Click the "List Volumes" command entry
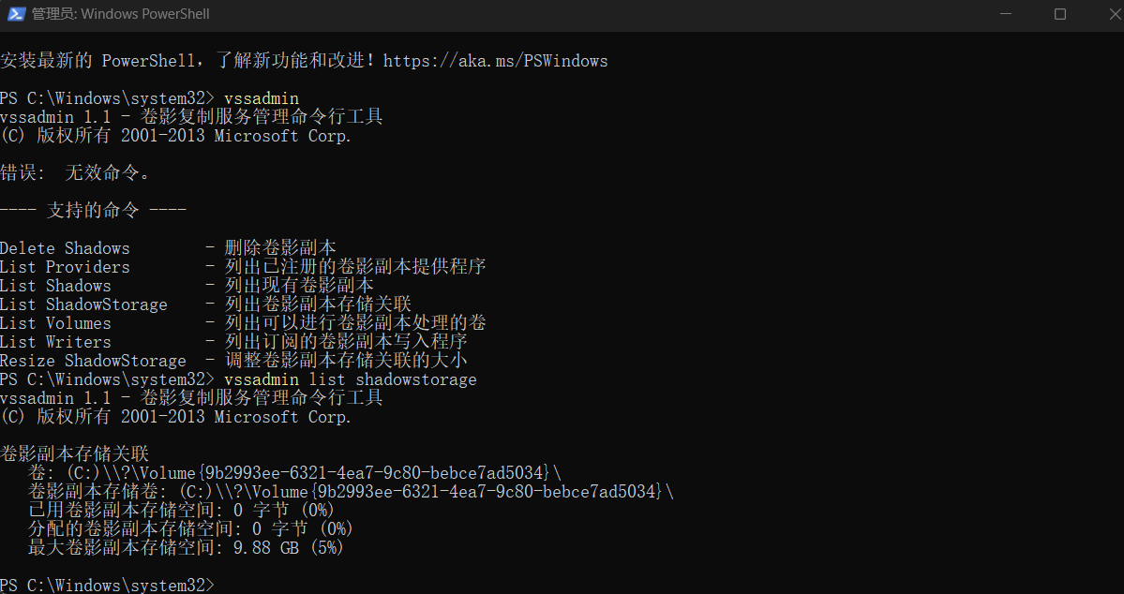The image size is (1124, 594). [55, 323]
